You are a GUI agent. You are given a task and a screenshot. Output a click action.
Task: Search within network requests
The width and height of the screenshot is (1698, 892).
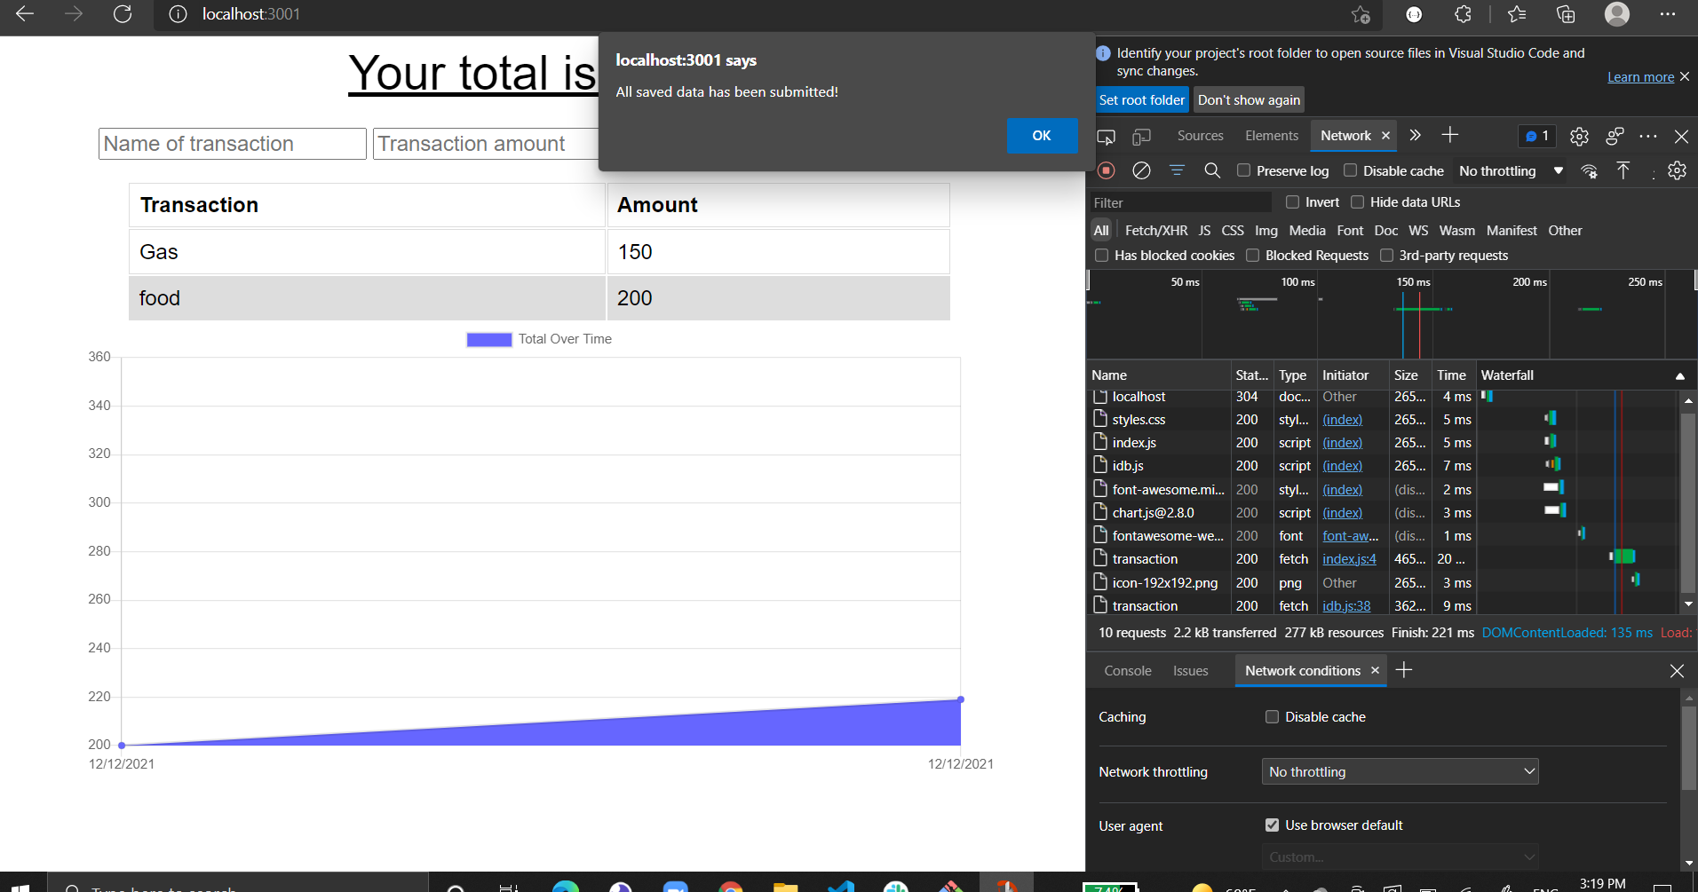click(1212, 170)
